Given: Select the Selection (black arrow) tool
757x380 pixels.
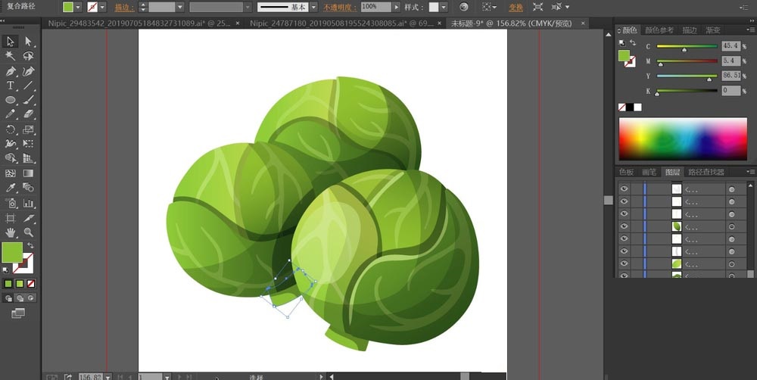Looking at the screenshot, I should click(x=11, y=42).
